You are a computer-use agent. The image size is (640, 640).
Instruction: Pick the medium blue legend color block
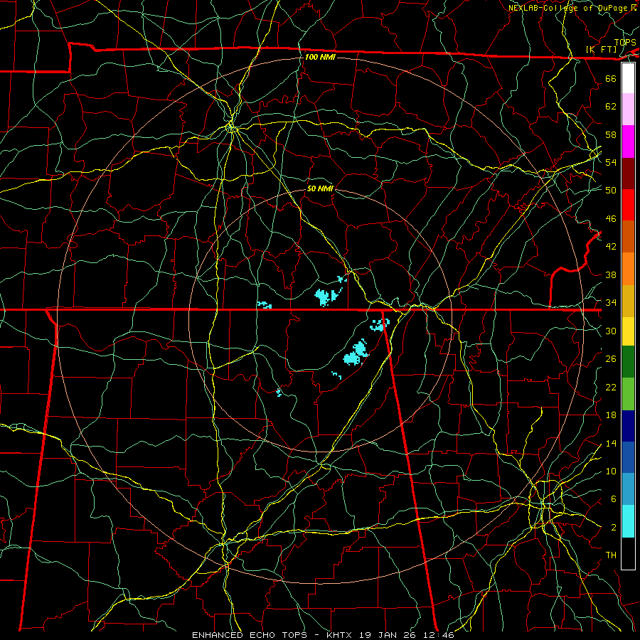628,458
